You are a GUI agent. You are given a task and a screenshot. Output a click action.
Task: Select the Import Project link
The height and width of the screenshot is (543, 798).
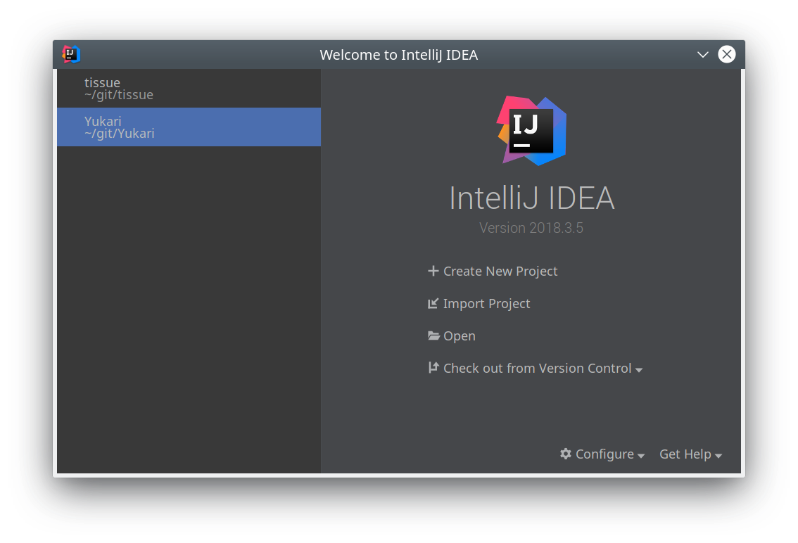[487, 304]
